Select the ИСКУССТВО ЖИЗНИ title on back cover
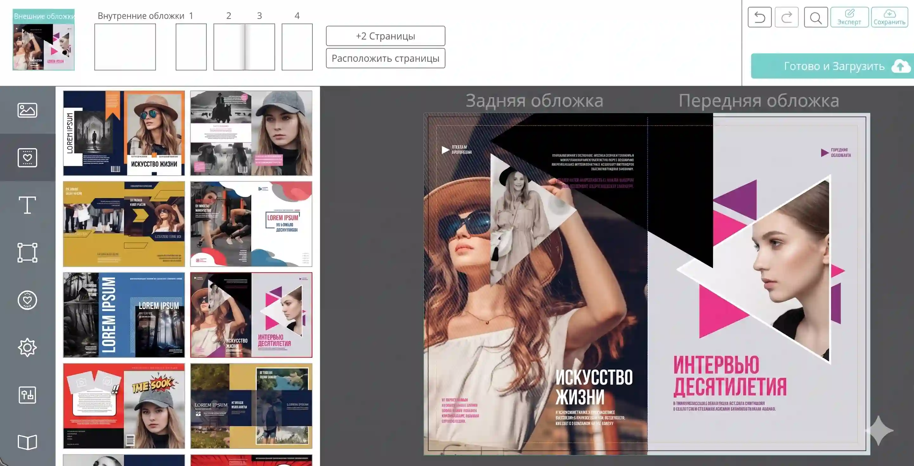 point(594,387)
